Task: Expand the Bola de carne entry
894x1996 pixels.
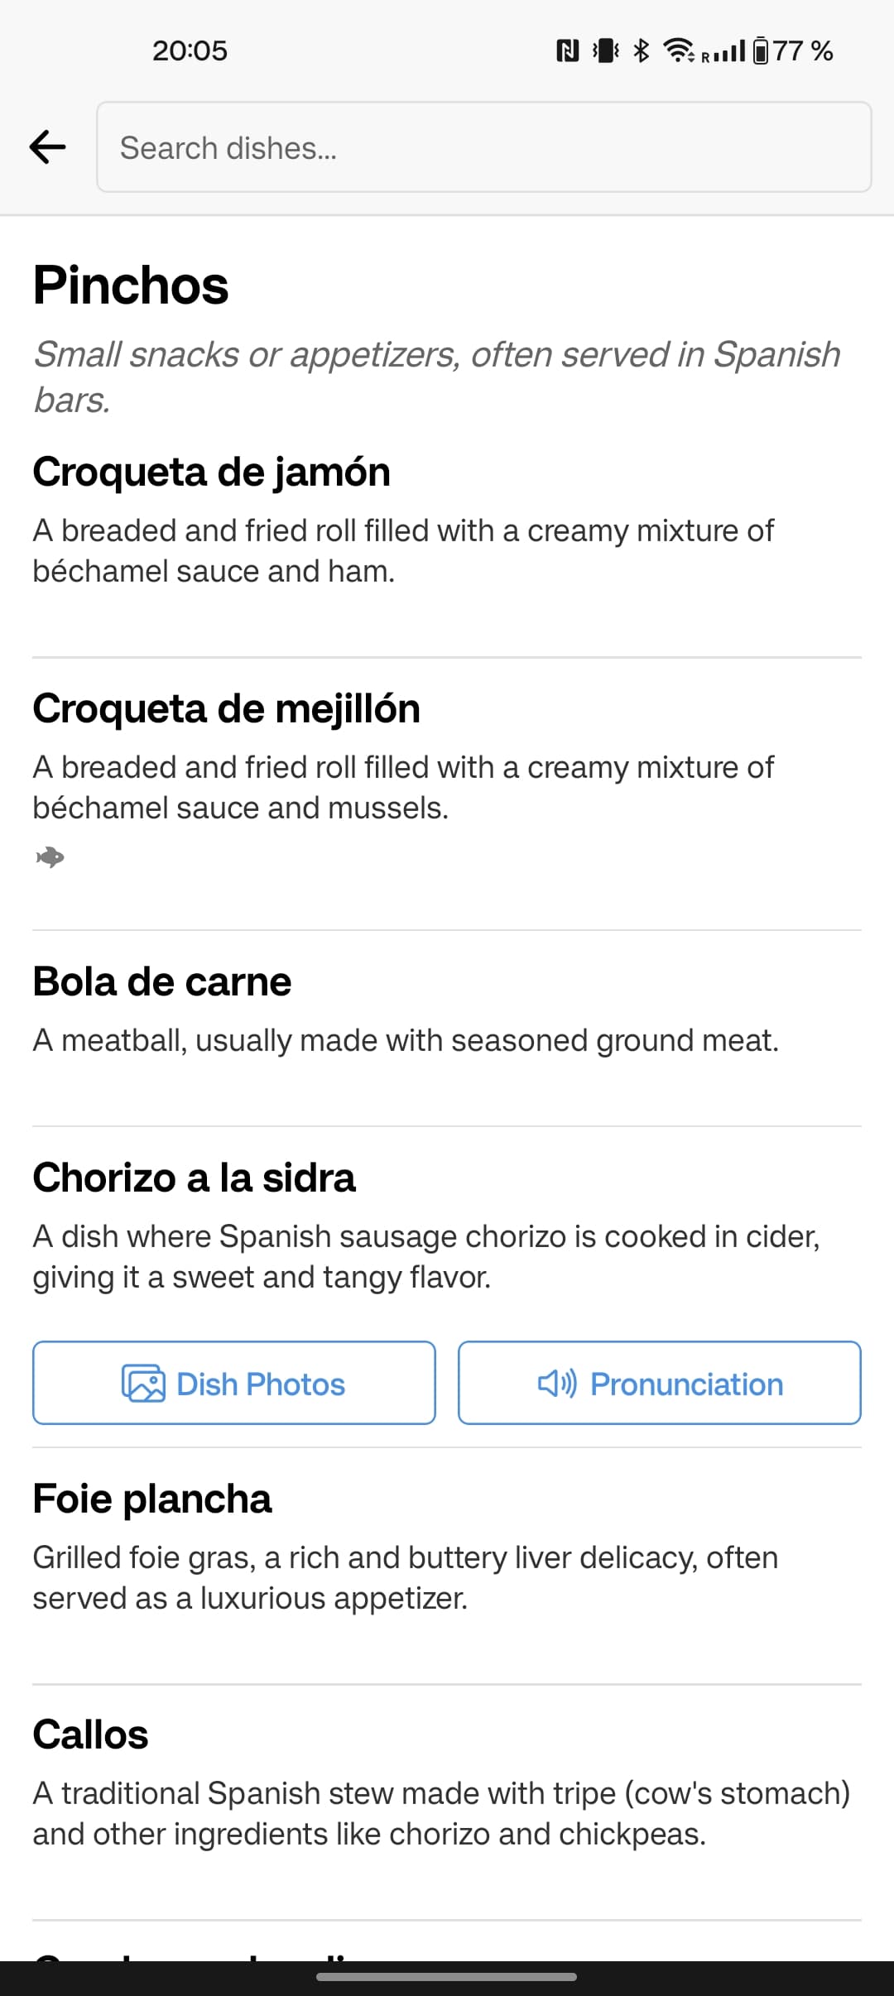Action: (162, 981)
